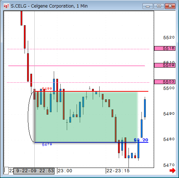This screenshot has width=179, height=178.
Task: Click the 5520 price scale label
Action: pos(169,38)
